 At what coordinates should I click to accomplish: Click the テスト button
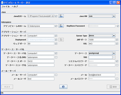click(7, 87)
